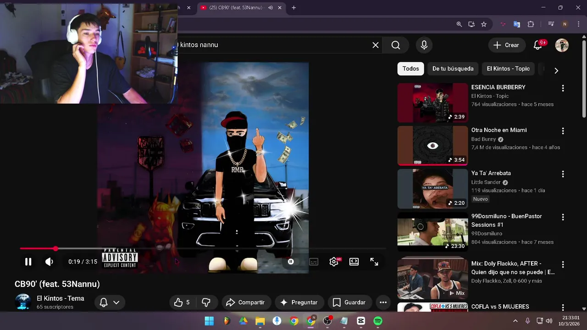
Task: Open El Kintos - Tema channel name
Action: click(x=61, y=298)
